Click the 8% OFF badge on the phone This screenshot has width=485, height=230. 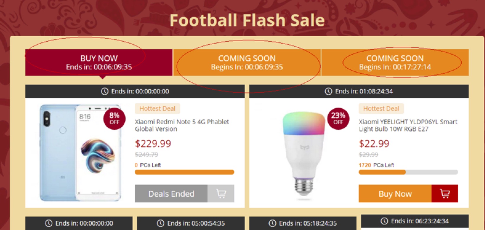(114, 118)
